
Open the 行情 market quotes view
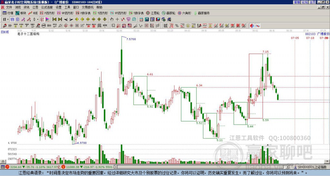click(x=8, y=13)
